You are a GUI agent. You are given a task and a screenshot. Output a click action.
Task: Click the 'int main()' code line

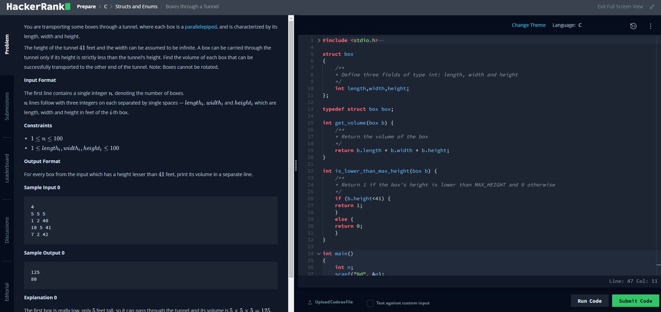tap(337, 254)
